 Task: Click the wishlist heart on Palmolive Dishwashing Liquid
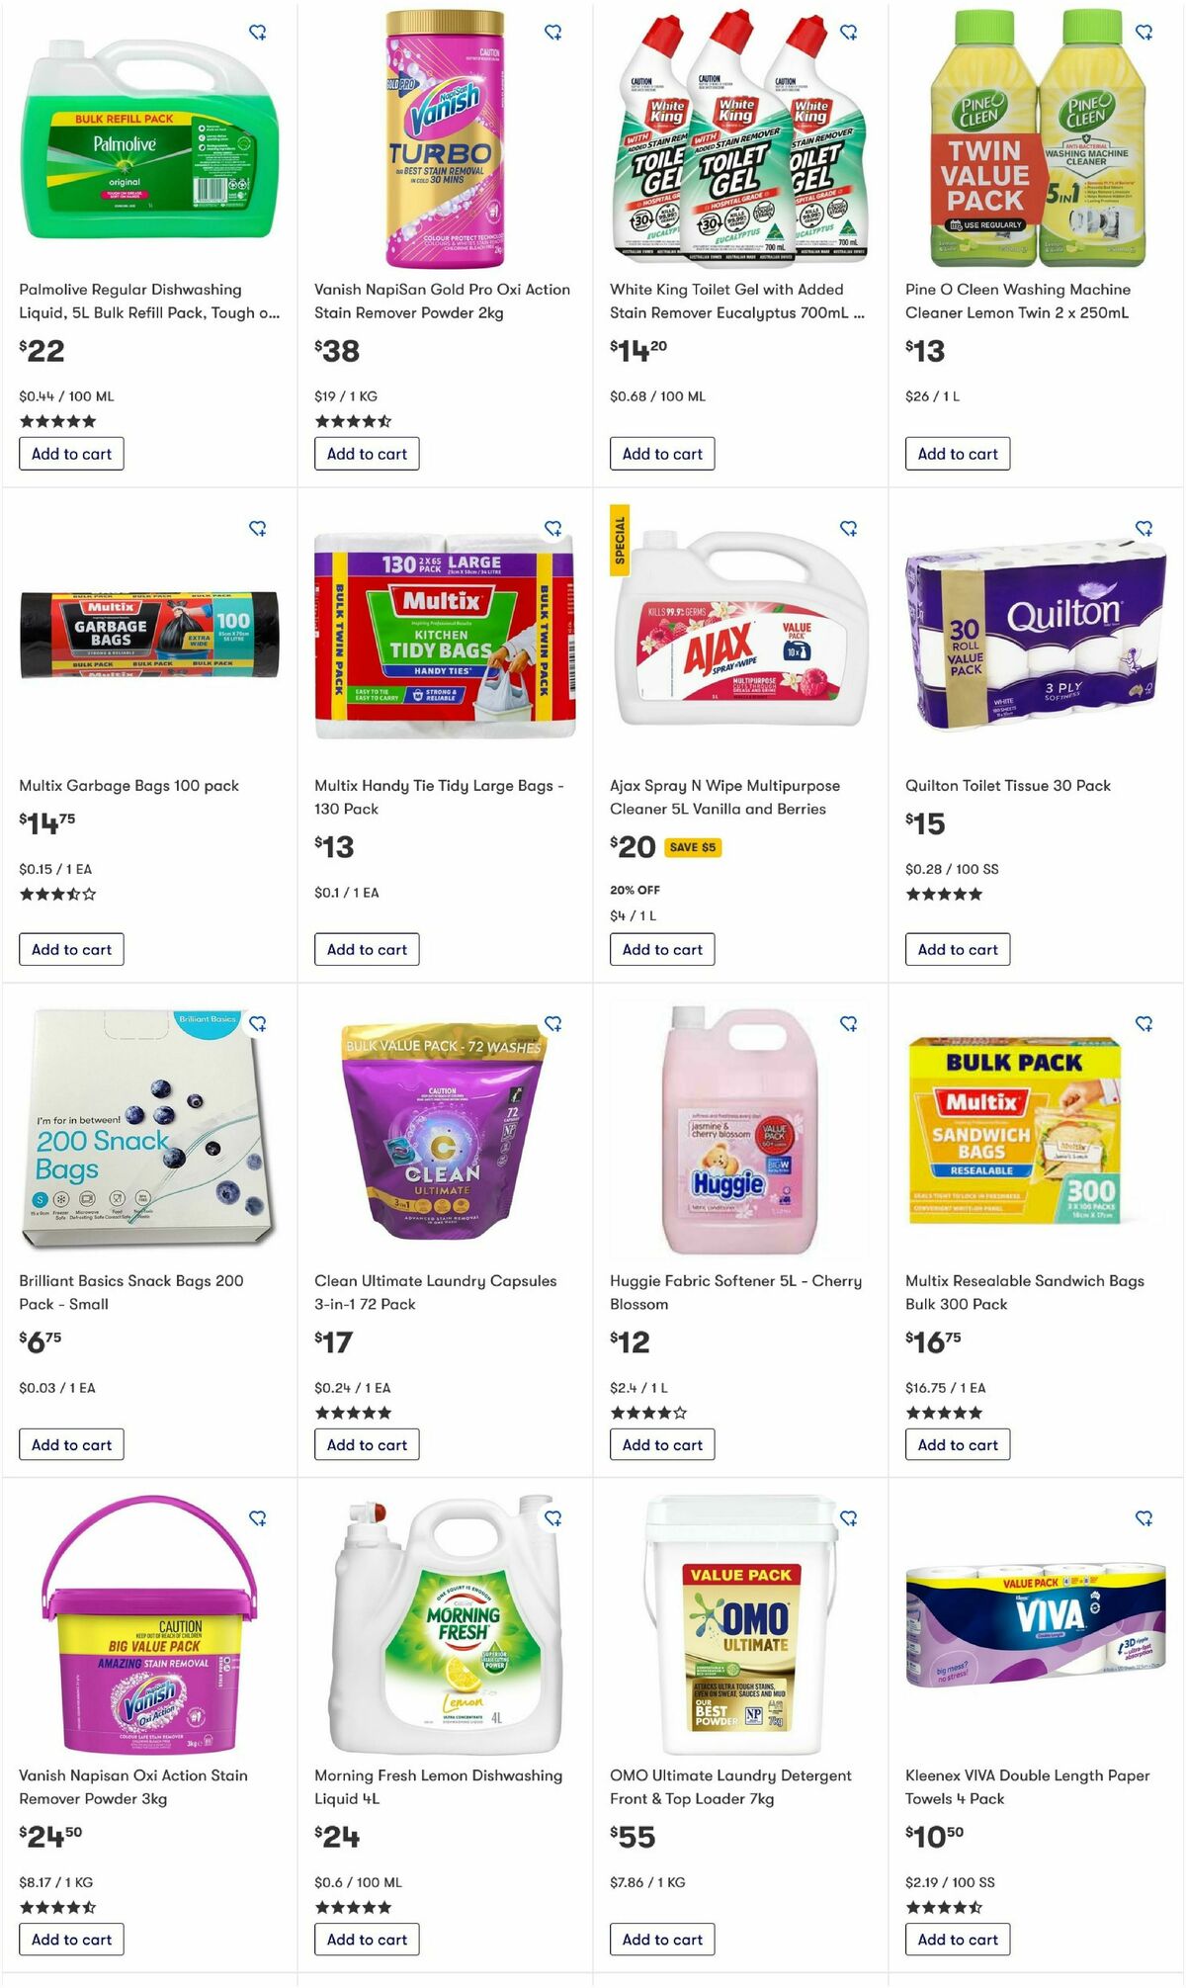click(258, 31)
